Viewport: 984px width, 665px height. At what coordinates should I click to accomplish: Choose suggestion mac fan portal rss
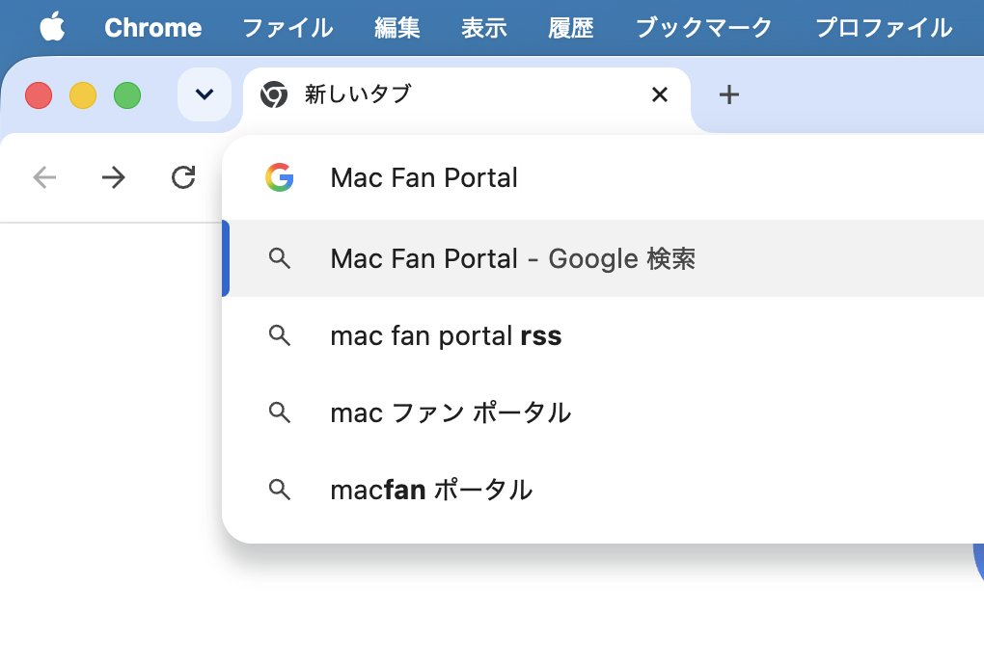(603, 336)
